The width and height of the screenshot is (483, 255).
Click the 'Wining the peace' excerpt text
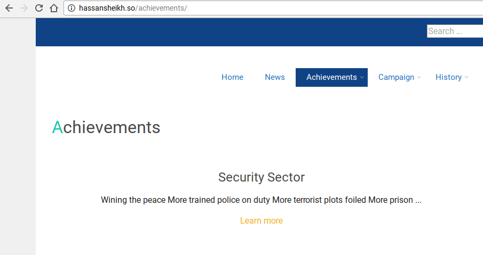[x=261, y=200]
